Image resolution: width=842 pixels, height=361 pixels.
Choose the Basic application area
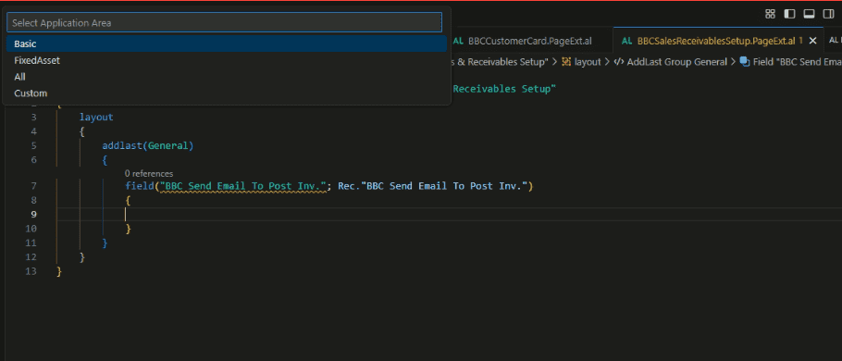coord(227,44)
